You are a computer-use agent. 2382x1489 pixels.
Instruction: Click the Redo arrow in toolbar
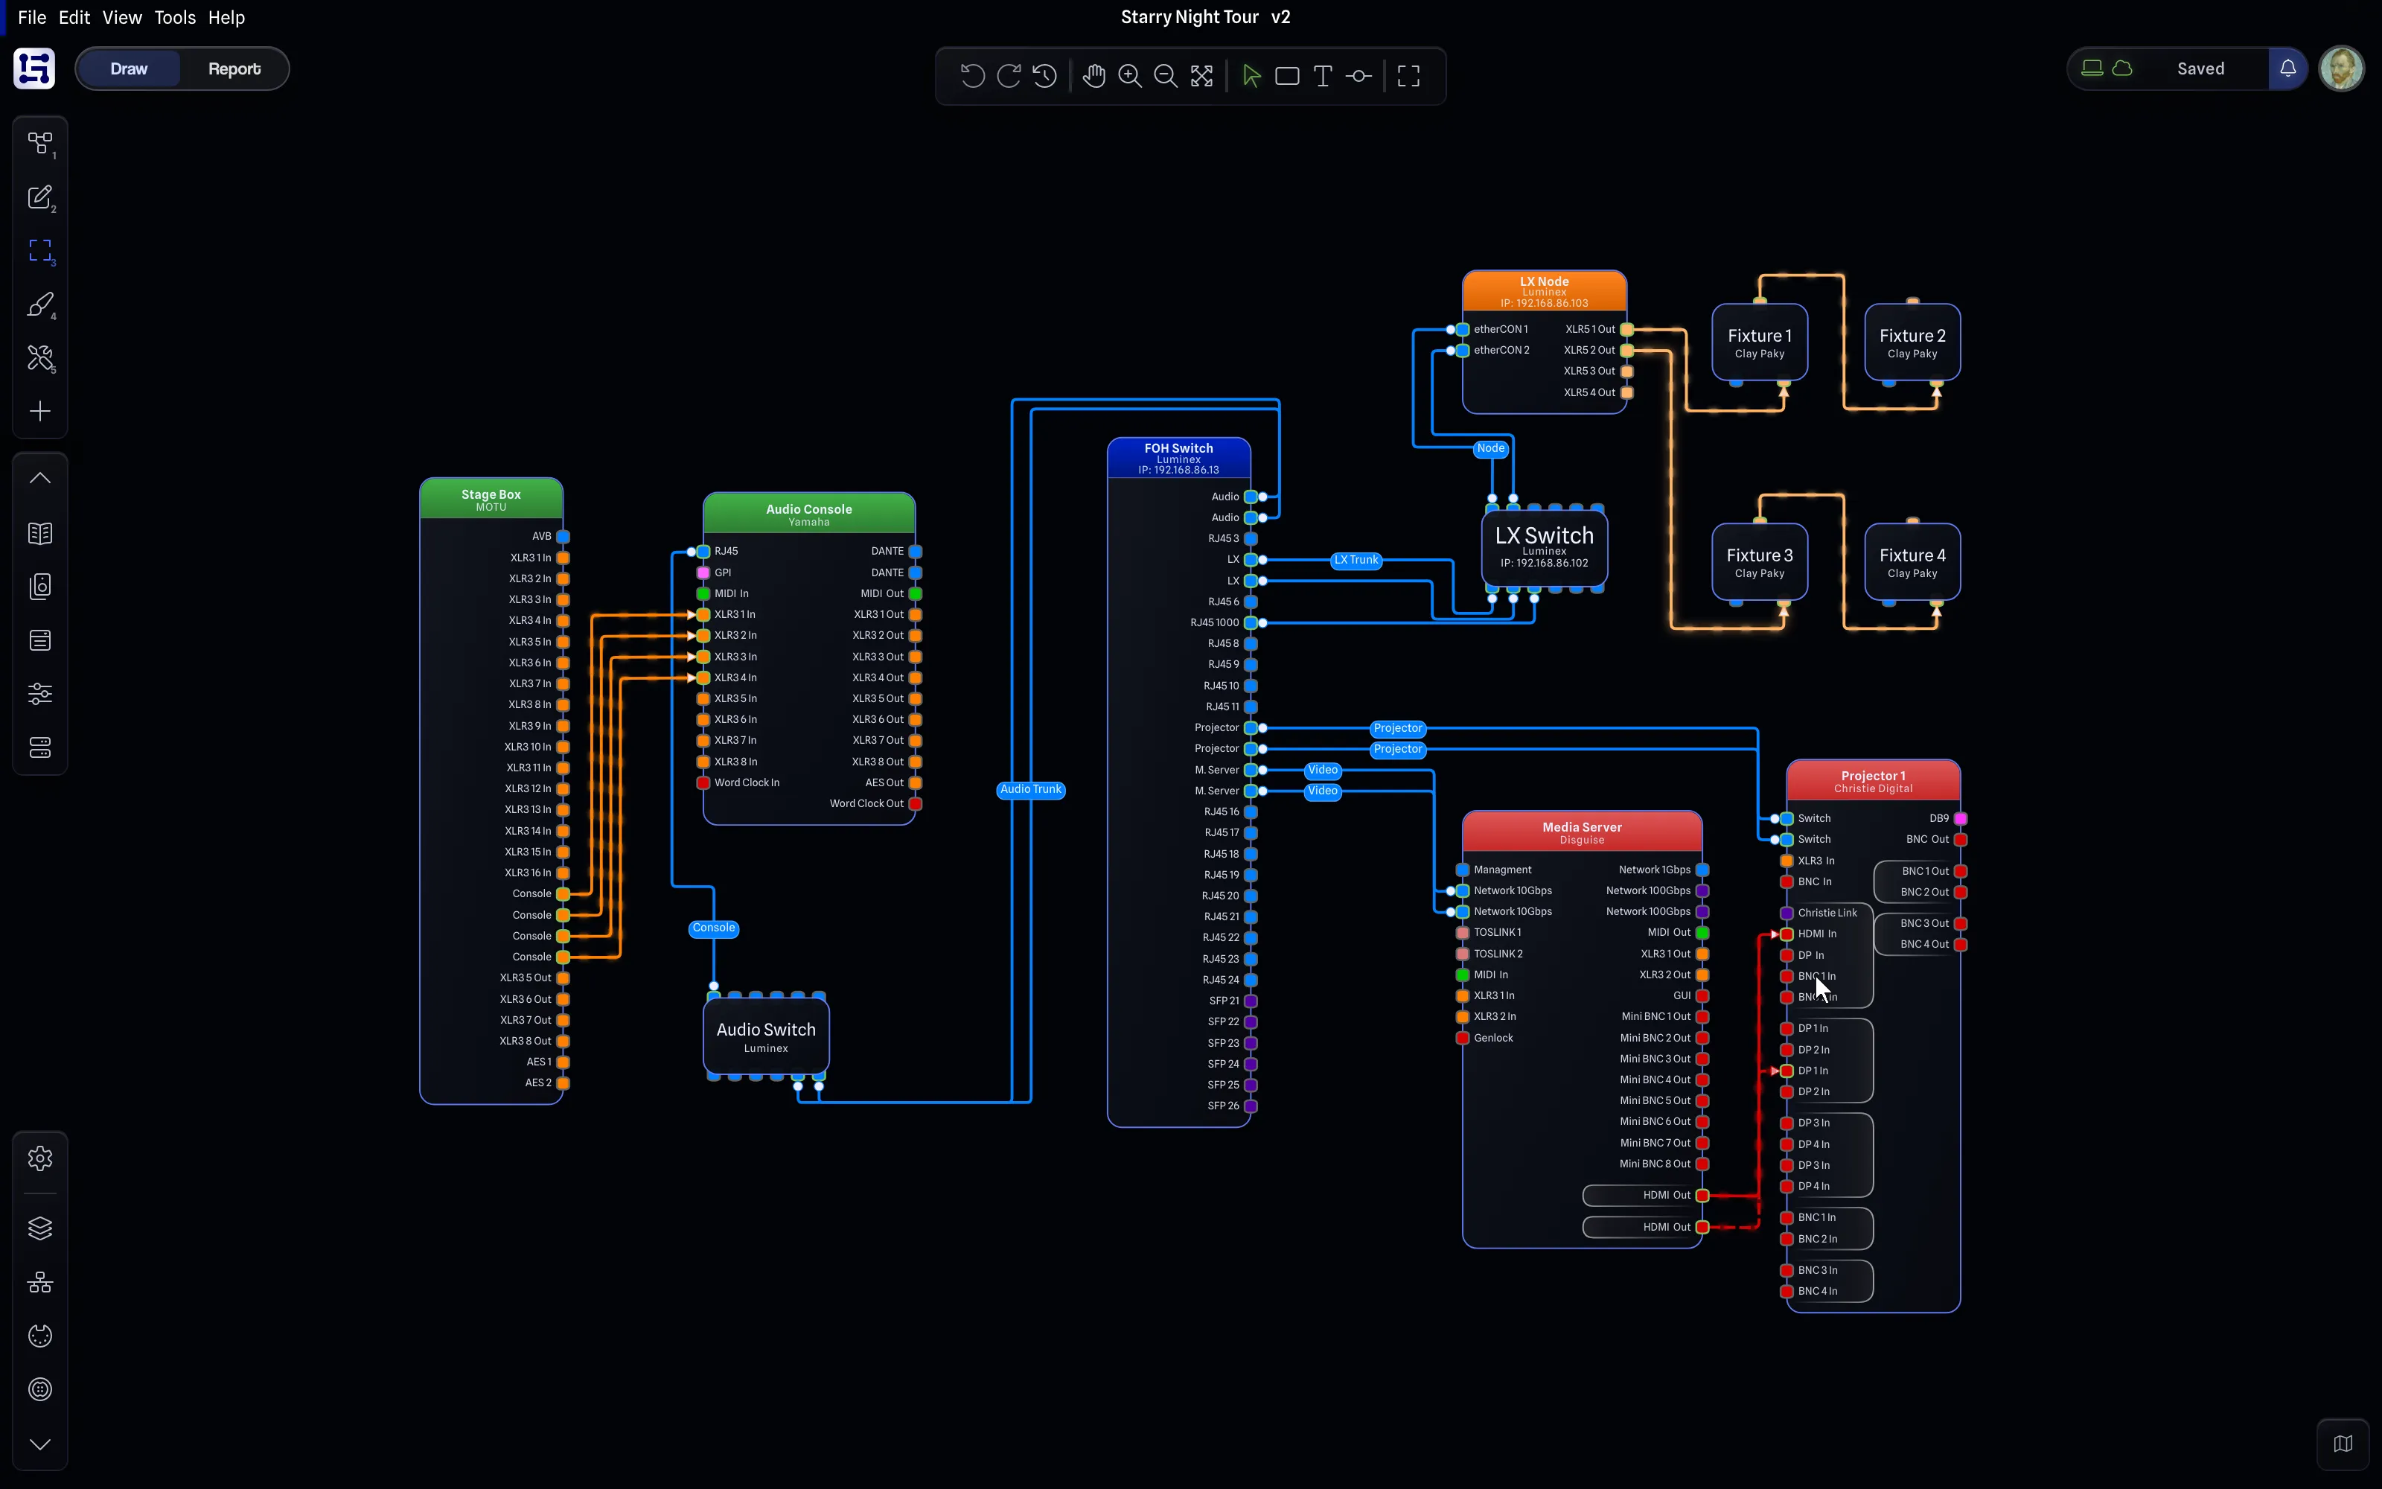click(1009, 76)
